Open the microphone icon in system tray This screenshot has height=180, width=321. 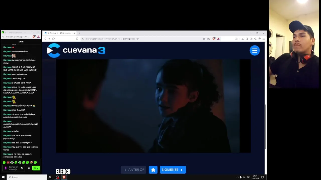tap(241, 177)
